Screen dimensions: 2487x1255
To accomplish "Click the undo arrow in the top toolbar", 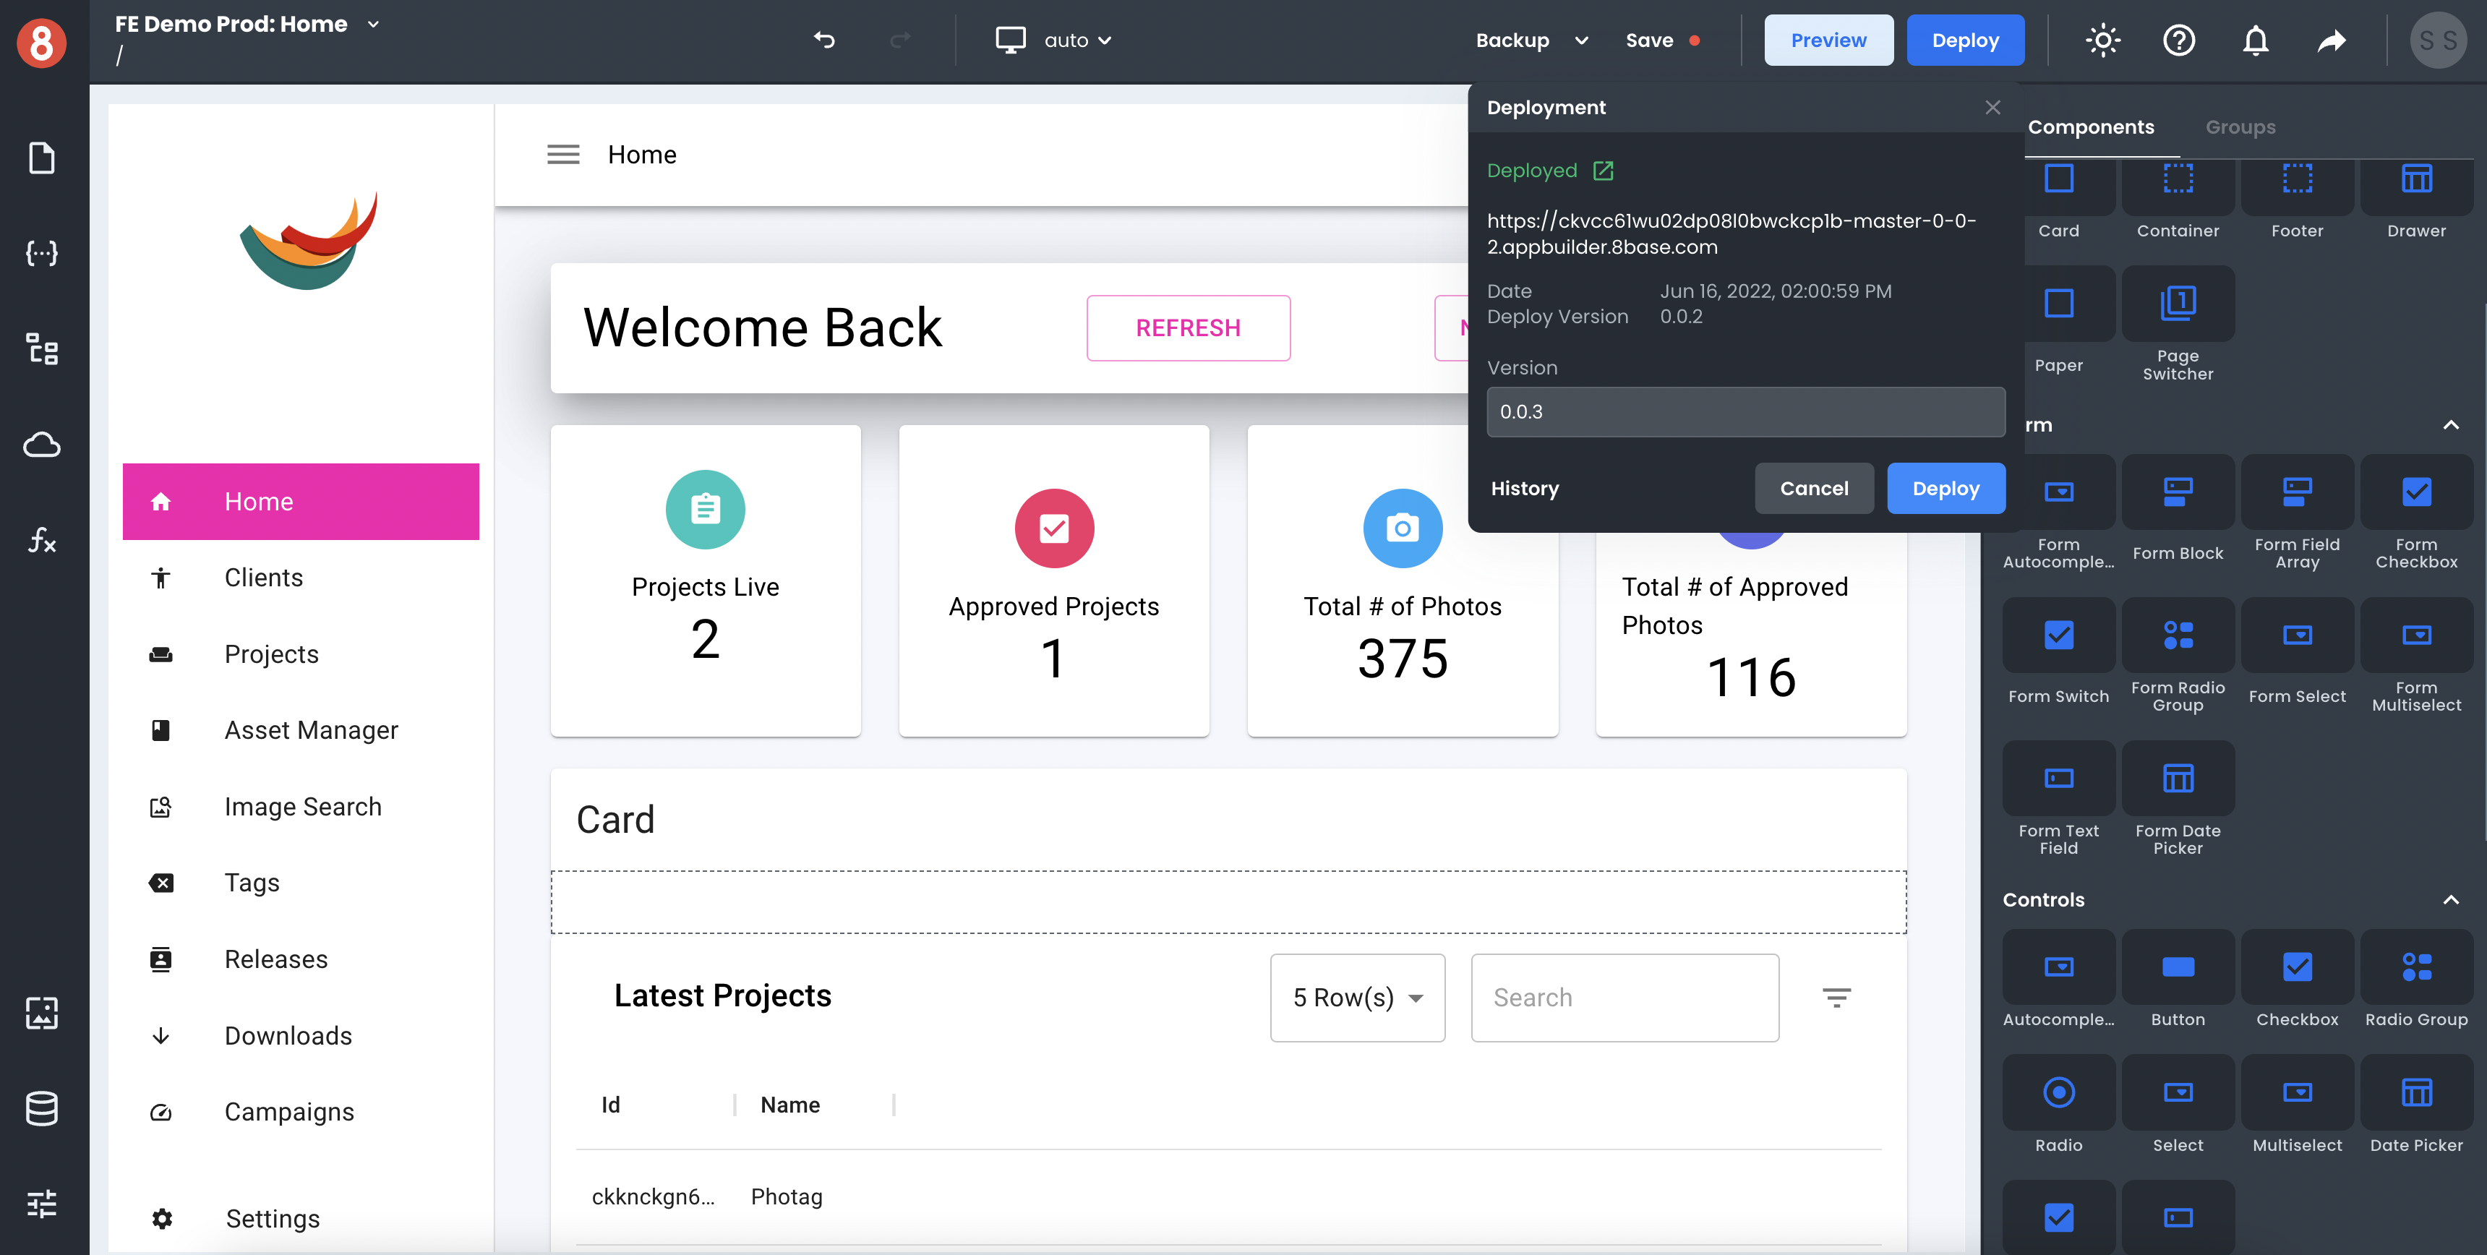I will (x=823, y=40).
